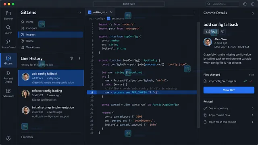Open editor more actions menu
Viewport: 258px width, 145px height.
(194, 12)
